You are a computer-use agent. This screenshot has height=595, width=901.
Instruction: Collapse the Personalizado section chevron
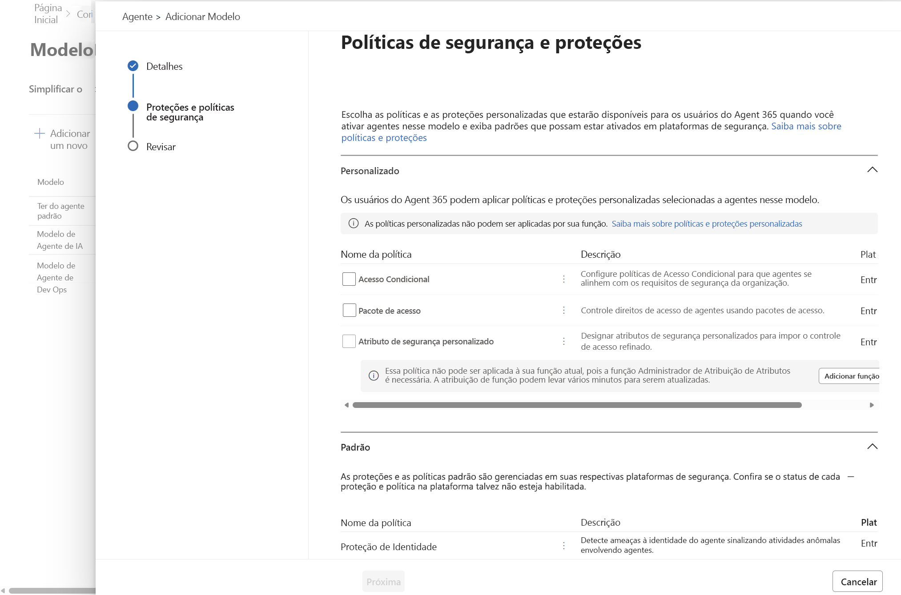[872, 170]
